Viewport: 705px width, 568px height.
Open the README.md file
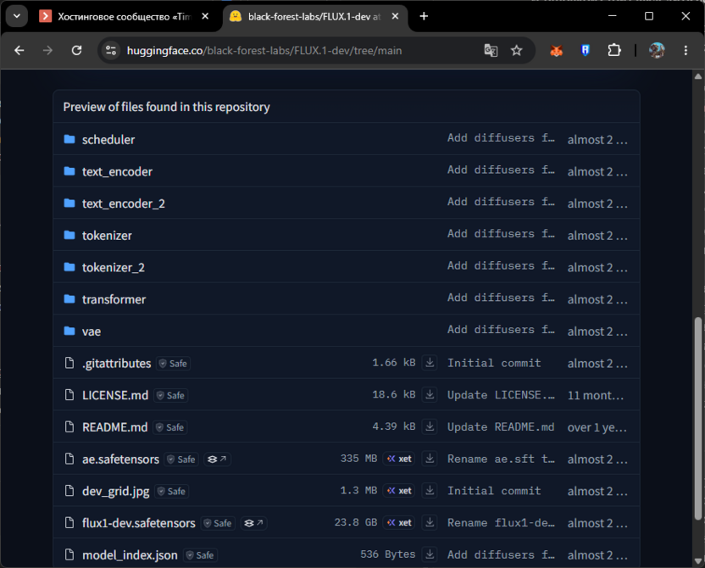coord(114,426)
